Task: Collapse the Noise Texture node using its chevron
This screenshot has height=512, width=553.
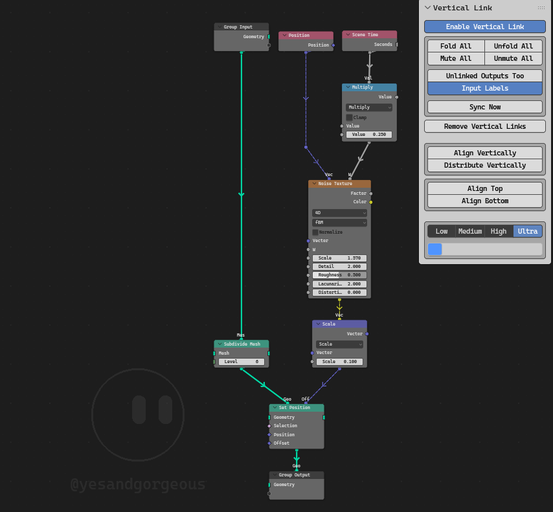Action: (x=314, y=184)
